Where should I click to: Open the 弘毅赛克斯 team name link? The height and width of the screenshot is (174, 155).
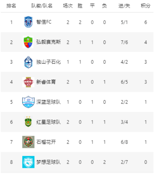click(48, 42)
